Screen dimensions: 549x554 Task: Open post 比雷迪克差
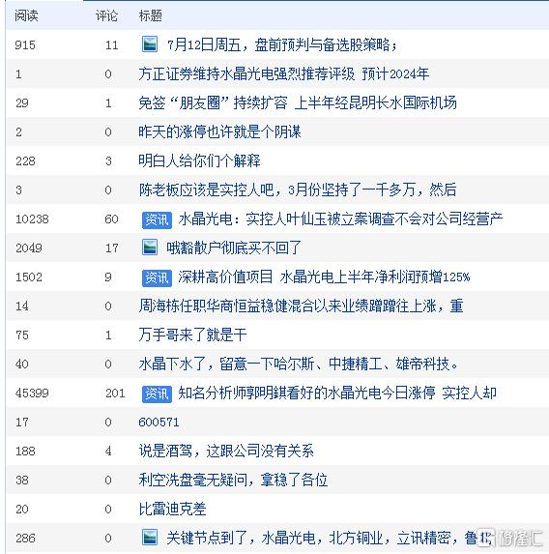pyautogui.click(x=172, y=509)
